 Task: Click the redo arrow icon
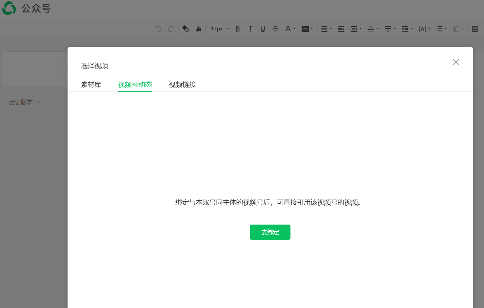pyautogui.click(x=171, y=29)
